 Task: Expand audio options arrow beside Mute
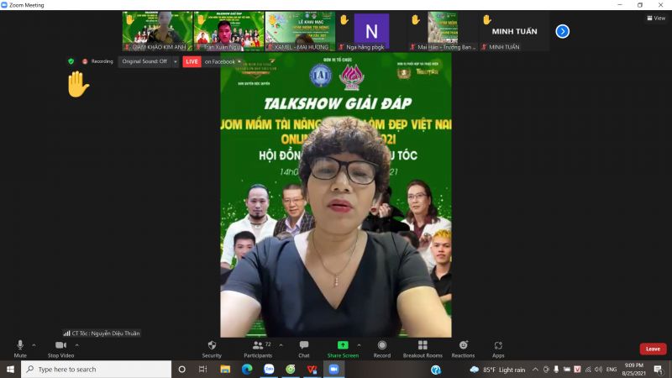pyautogui.click(x=34, y=345)
